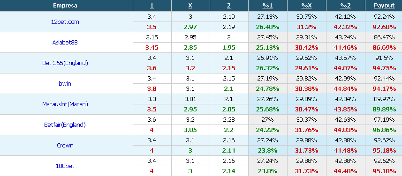Click Bet 365's red 94.75% payout value

pos(384,68)
